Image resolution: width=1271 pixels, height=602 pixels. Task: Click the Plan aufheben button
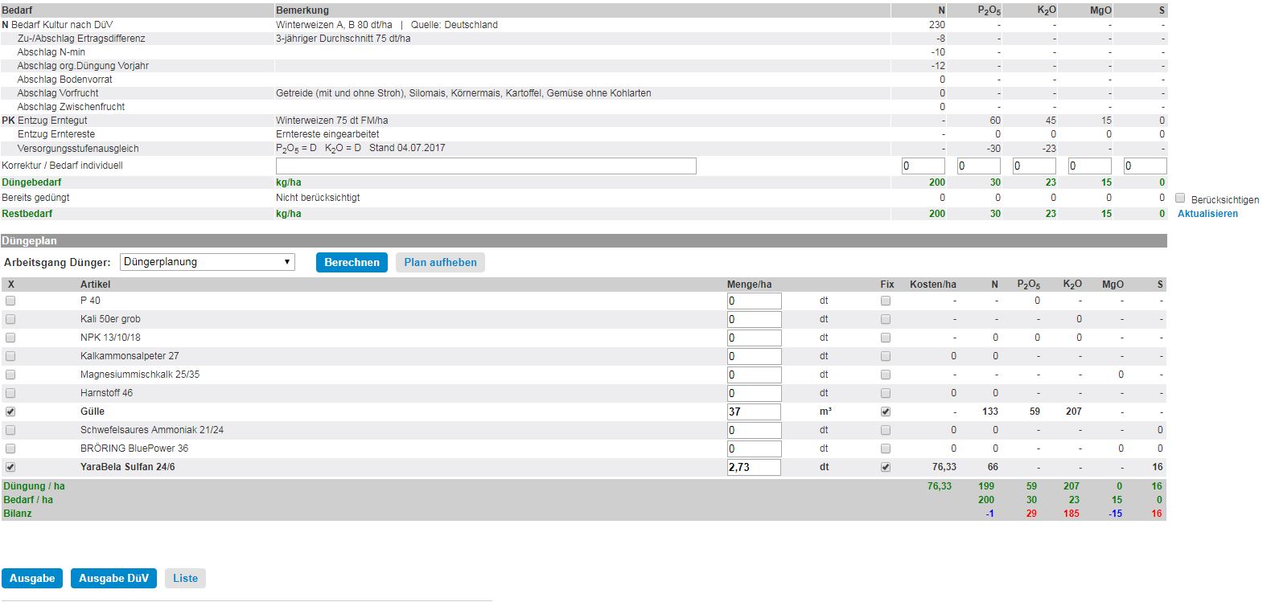pos(440,263)
